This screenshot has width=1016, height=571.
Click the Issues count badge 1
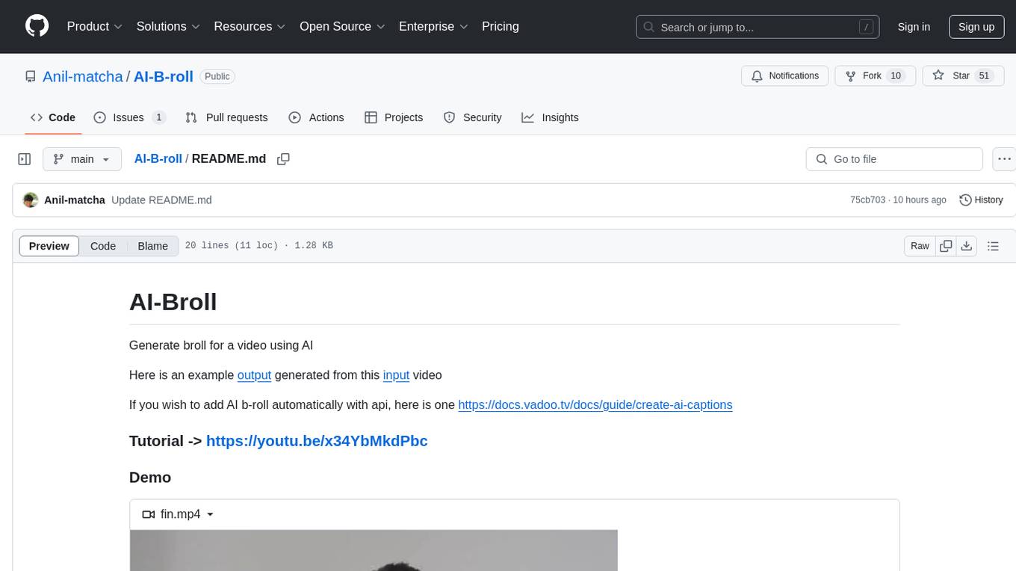coord(158,117)
